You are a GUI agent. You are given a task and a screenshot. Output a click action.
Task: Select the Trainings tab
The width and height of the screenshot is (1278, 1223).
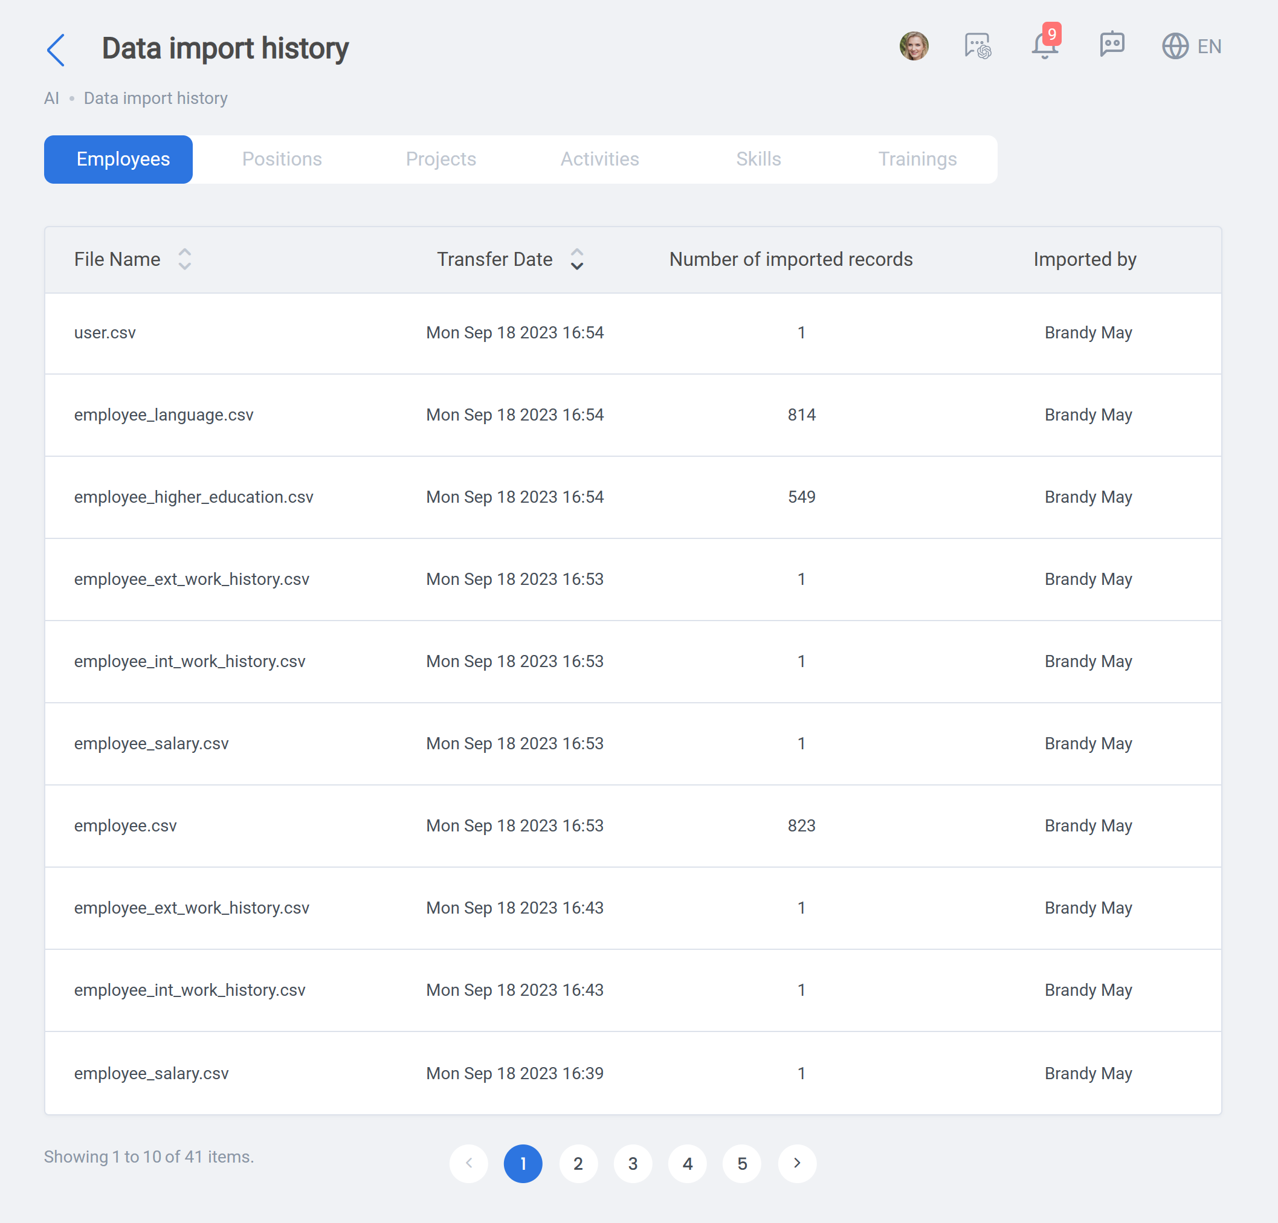(x=917, y=159)
